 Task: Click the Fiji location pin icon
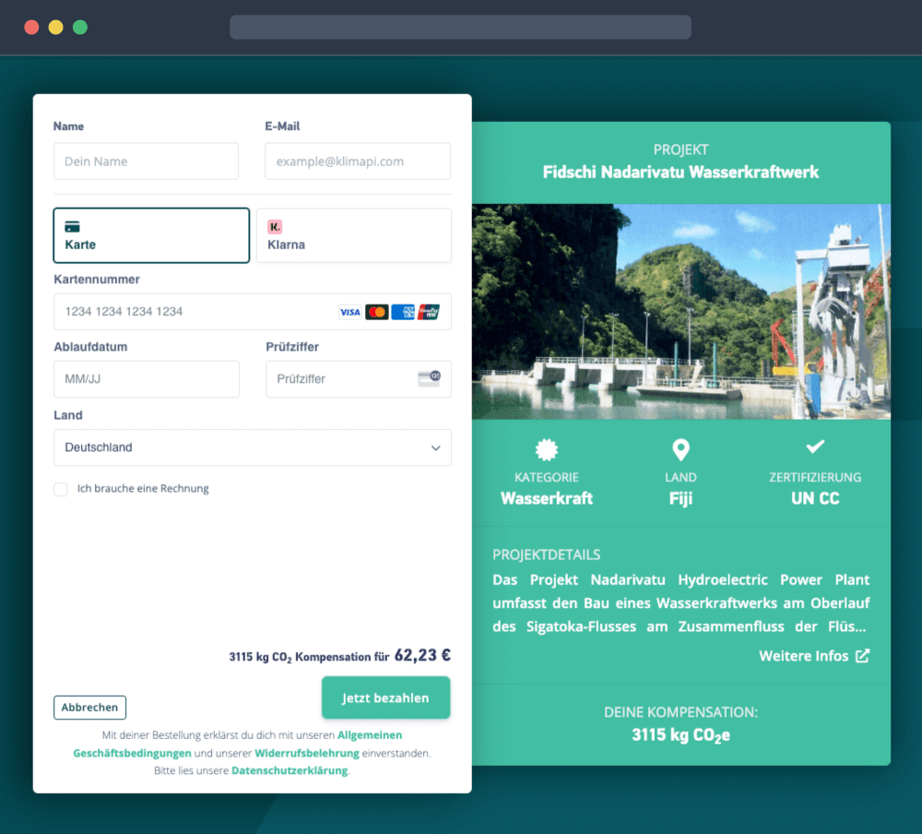point(680,449)
